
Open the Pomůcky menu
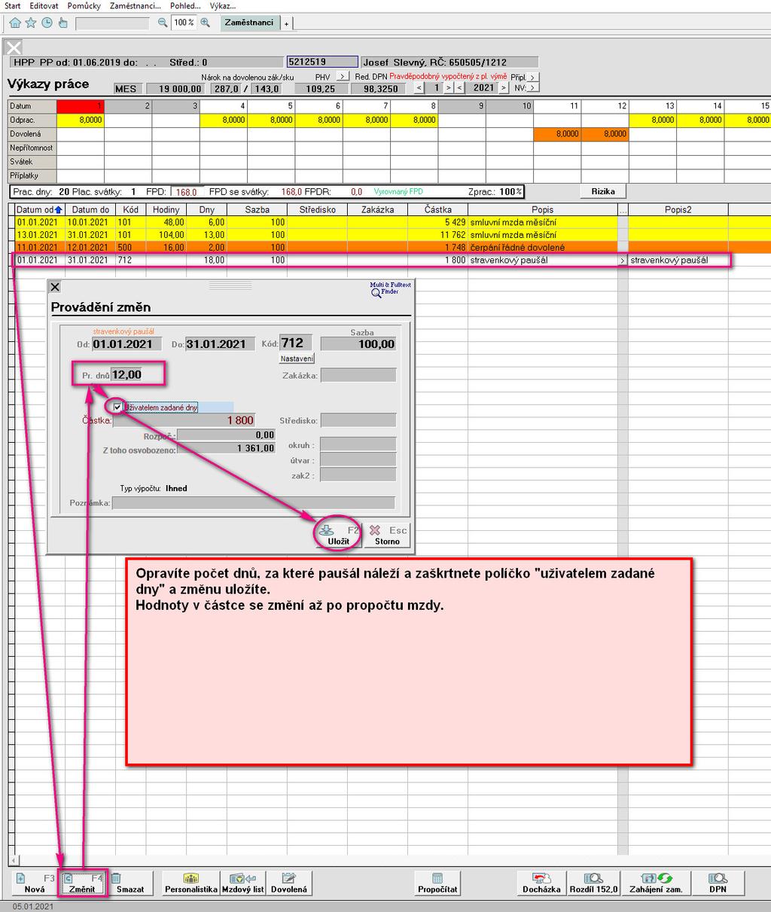(84, 5)
